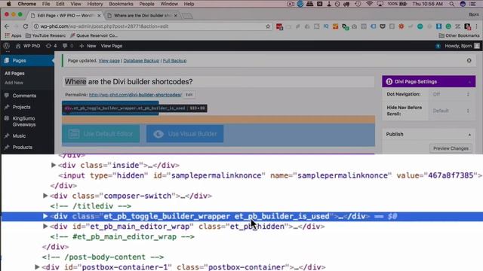
Task: Open the YouTube Research bookmark folder
Action: [x=45, y=35]
